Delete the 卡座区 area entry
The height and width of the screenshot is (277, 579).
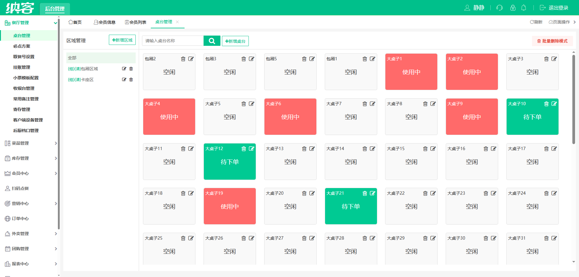coord(131,80)
